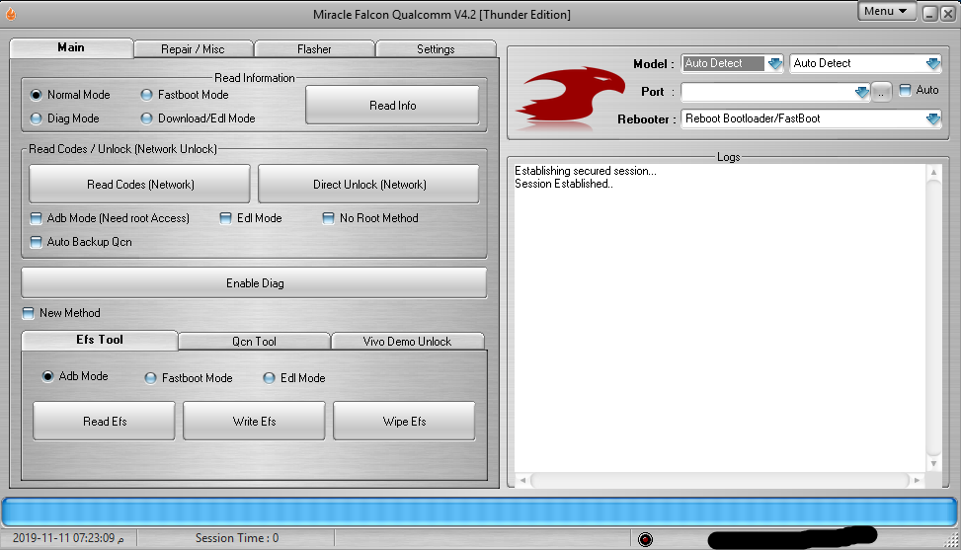Minimize the Miracle Falcon window

929,14
